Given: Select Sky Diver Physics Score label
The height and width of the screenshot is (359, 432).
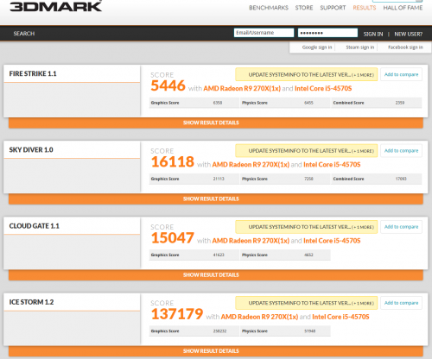Looking at the screenshot, I should click(x=255, y=179).
